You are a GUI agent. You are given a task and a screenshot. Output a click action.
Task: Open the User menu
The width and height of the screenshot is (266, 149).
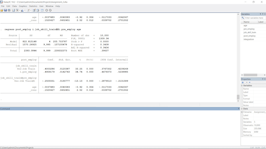coord(41,6)
